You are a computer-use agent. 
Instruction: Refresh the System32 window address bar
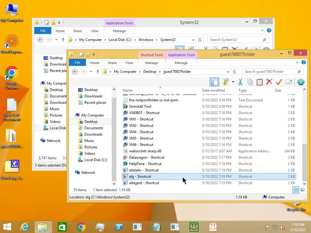[200, 40]
